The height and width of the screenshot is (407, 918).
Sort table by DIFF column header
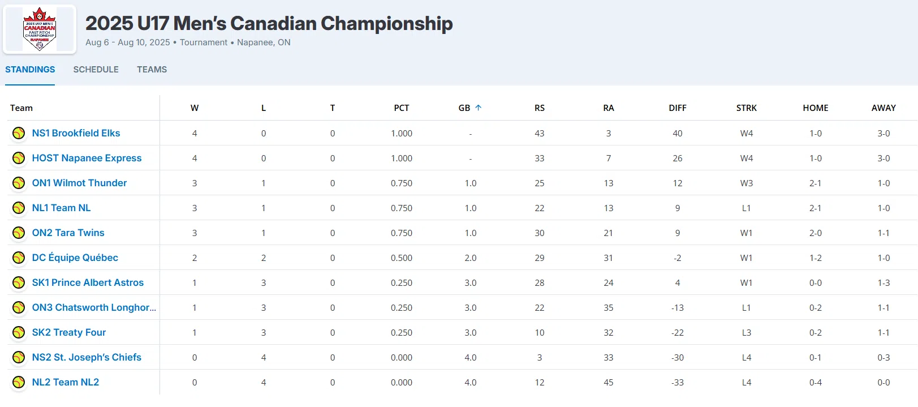[678, 108]
